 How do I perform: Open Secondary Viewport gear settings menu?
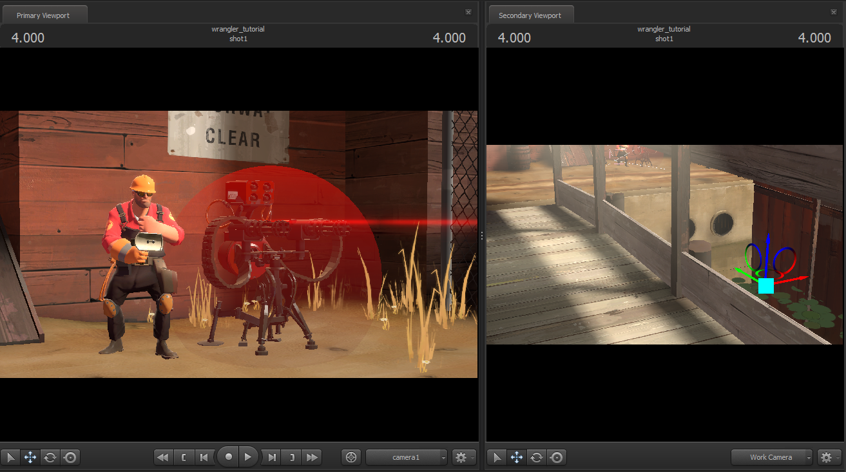829,457
